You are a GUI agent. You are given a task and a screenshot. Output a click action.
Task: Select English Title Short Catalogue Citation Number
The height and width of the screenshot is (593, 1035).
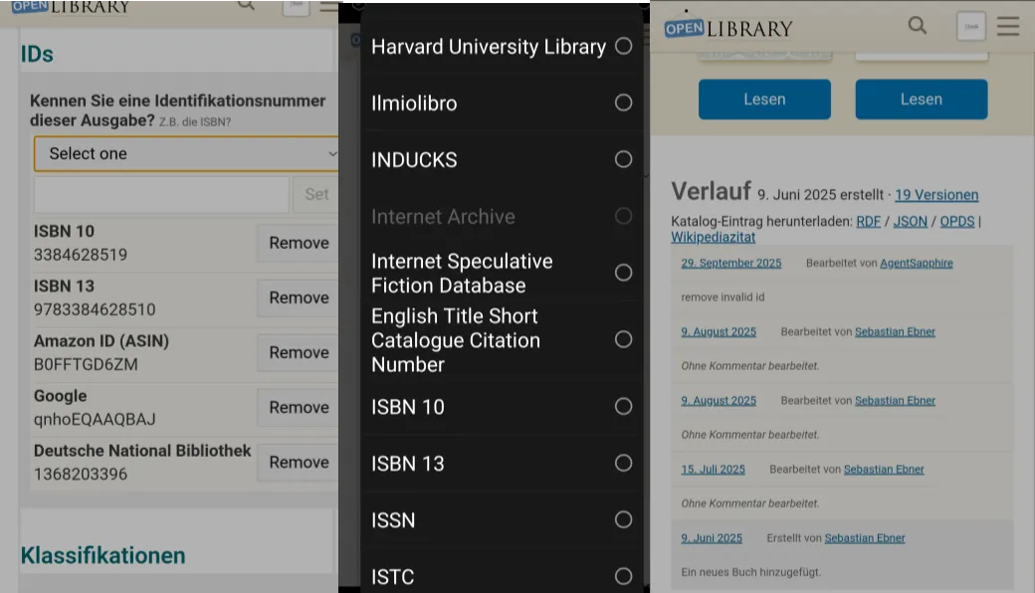tap(502, 339)
